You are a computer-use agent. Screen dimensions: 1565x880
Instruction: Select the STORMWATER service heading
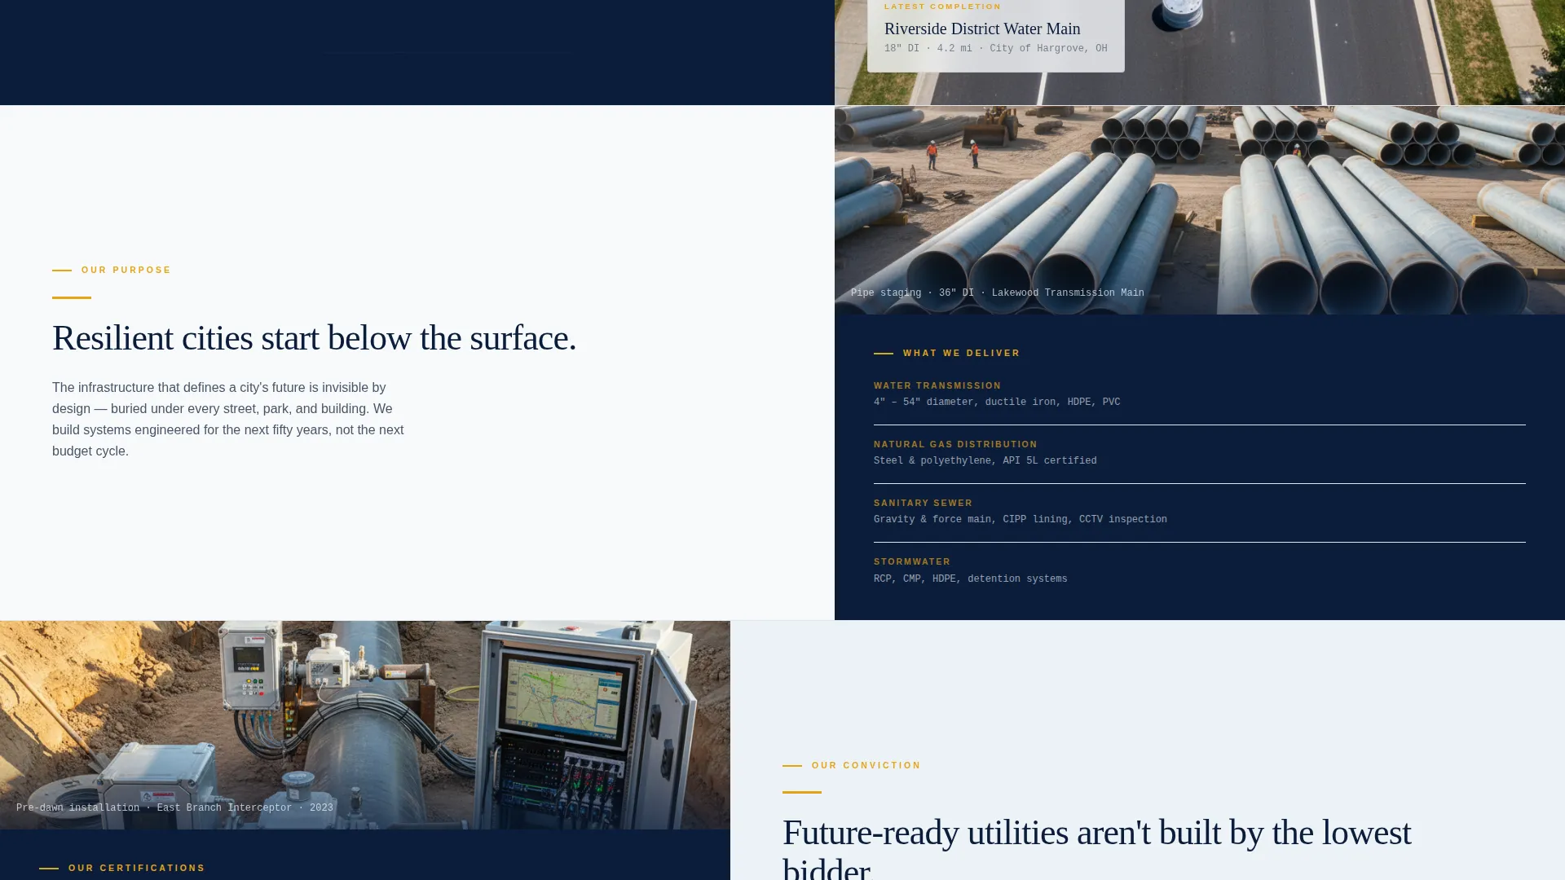coord(912,562)
